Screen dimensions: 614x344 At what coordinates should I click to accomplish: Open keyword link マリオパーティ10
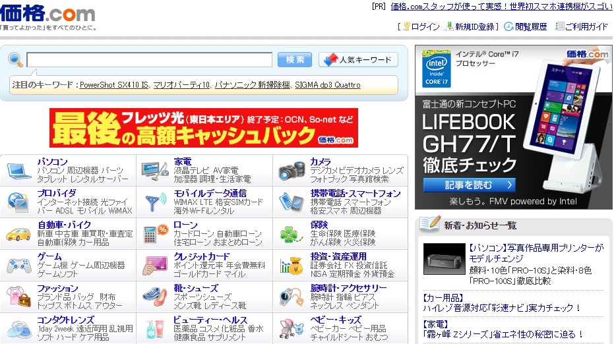pos(182,85)
